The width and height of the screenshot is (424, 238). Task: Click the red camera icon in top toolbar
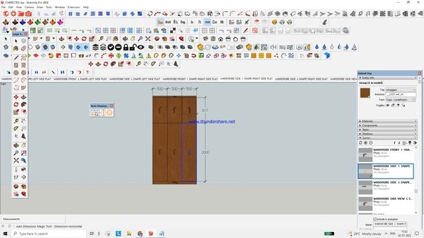point(28,13)
